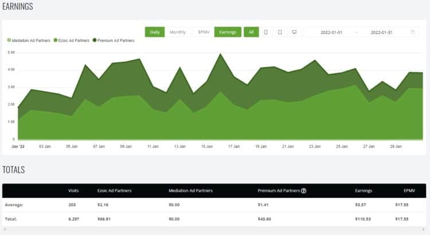This screenshot has width=430, height=235.
Task: Click the 29 Jan axis label
Action: click(x=396, y=146)
